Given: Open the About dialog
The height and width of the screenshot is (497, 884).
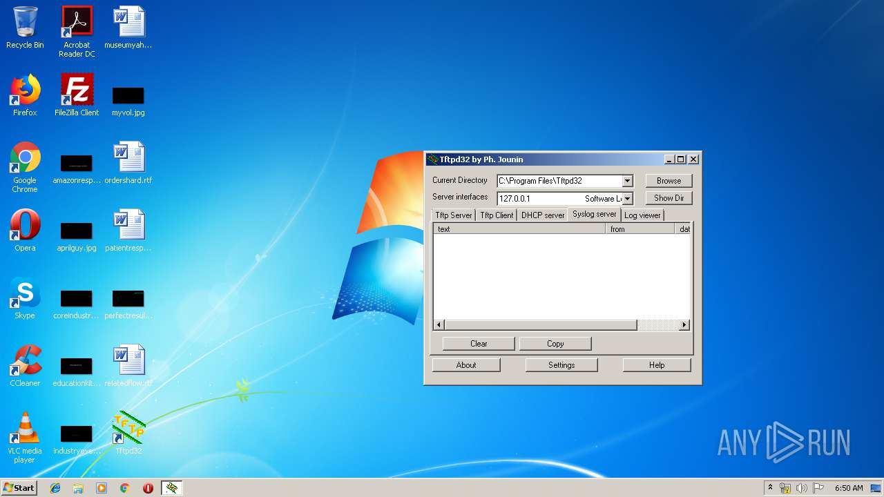Looking at the screenshot, I should pos(466,365).
